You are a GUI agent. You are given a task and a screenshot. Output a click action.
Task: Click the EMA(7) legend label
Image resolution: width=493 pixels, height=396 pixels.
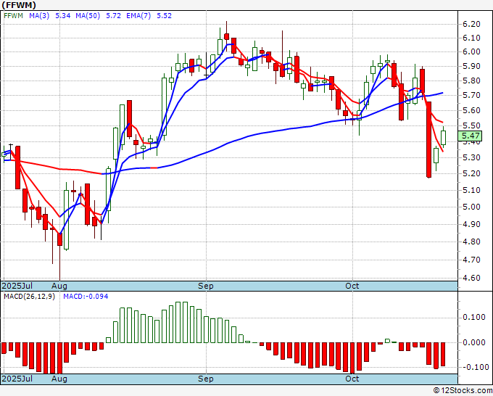(x=138, y=16)
